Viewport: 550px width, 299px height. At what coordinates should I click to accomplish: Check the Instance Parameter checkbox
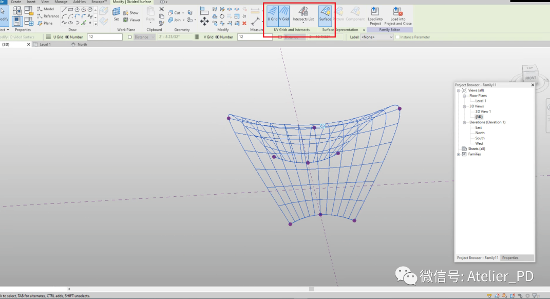click(x=397, y=37)
